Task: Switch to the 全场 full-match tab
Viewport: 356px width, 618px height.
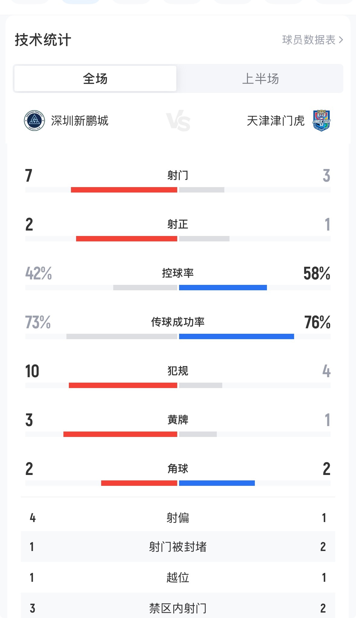Action: (95, 78)
